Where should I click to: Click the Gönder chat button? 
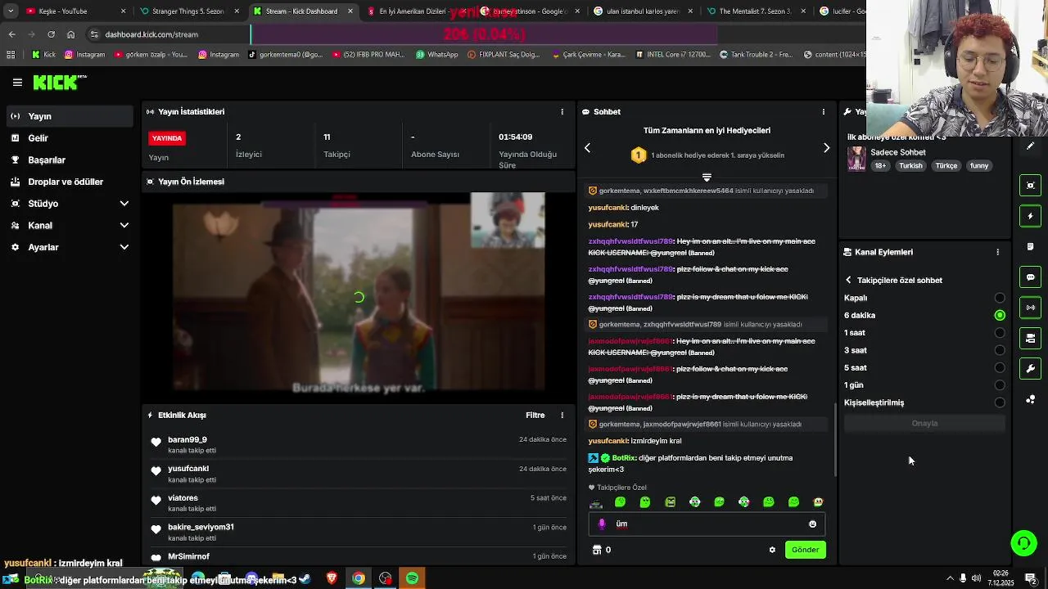pos(805,550)
